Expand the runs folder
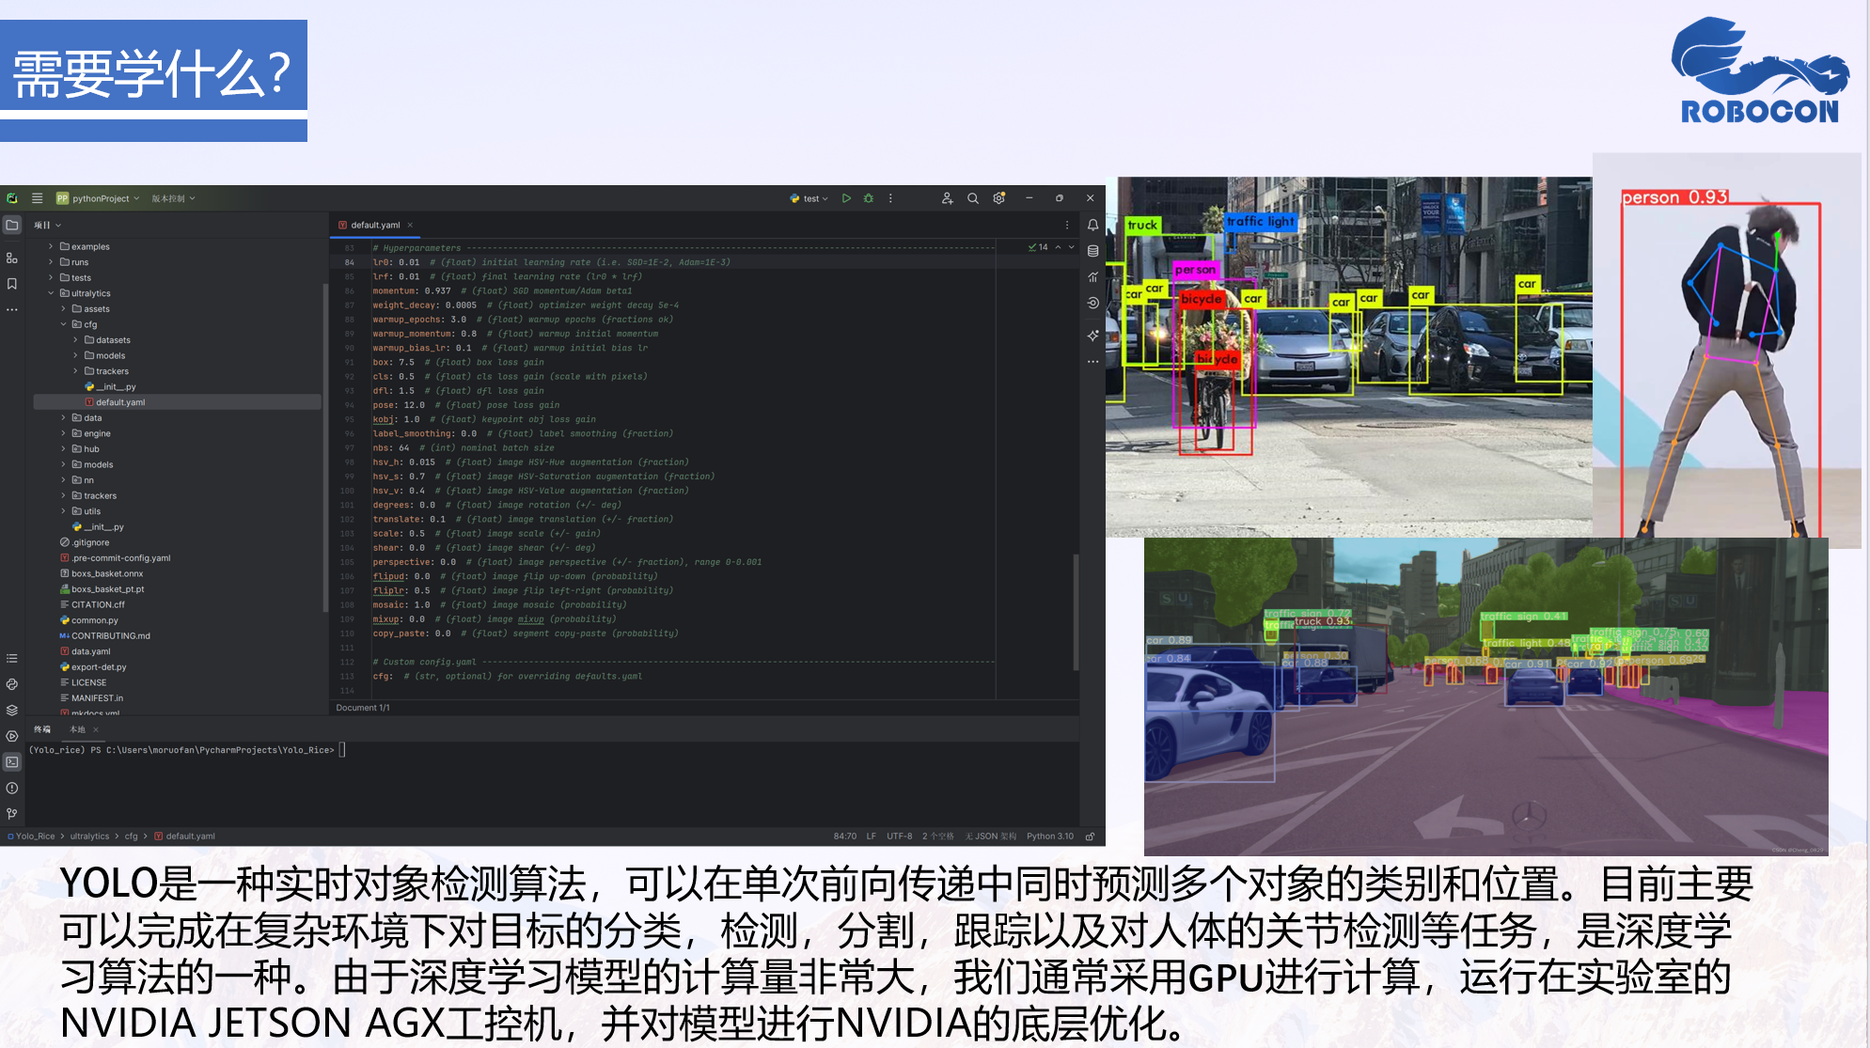Screen dimensions: 1870x1048 point(52,262)
